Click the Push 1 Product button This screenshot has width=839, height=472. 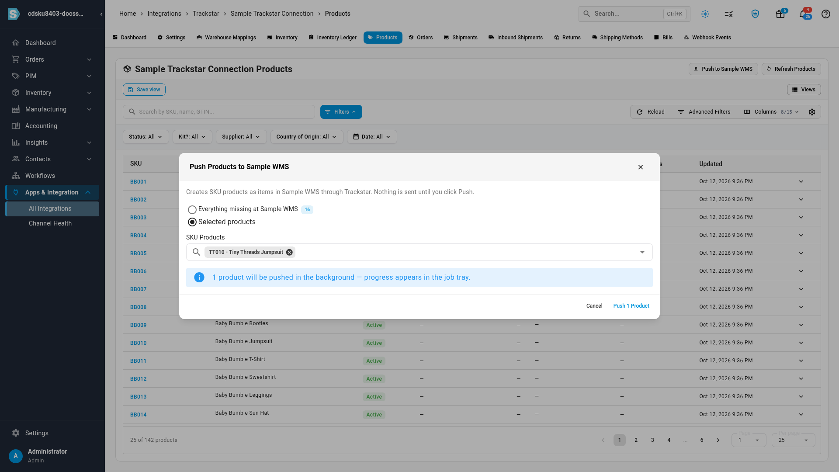coord(631,306)
